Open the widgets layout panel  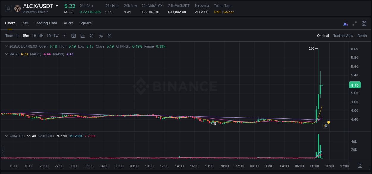click(364, 23)
